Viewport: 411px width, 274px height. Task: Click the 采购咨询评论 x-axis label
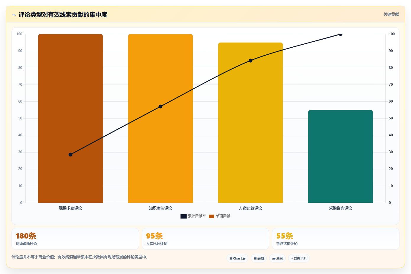tap(340, 208)
